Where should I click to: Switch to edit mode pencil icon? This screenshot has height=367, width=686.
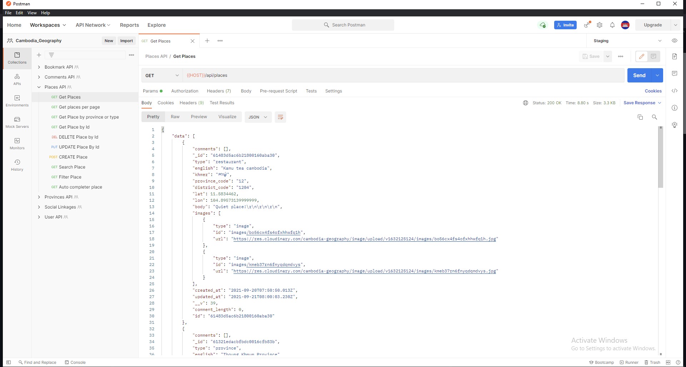pos(642,56)
